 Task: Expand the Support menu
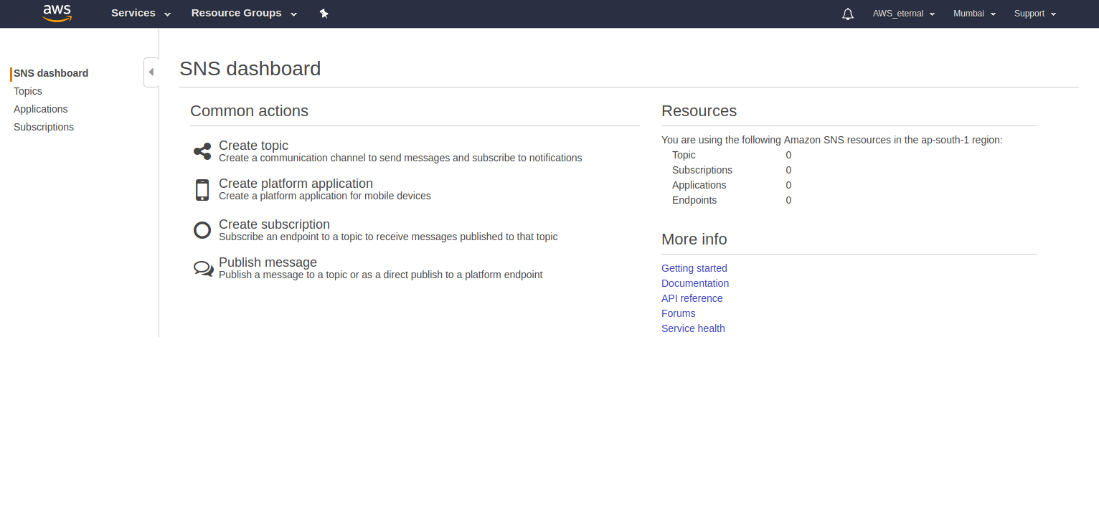pos(1034,14)
